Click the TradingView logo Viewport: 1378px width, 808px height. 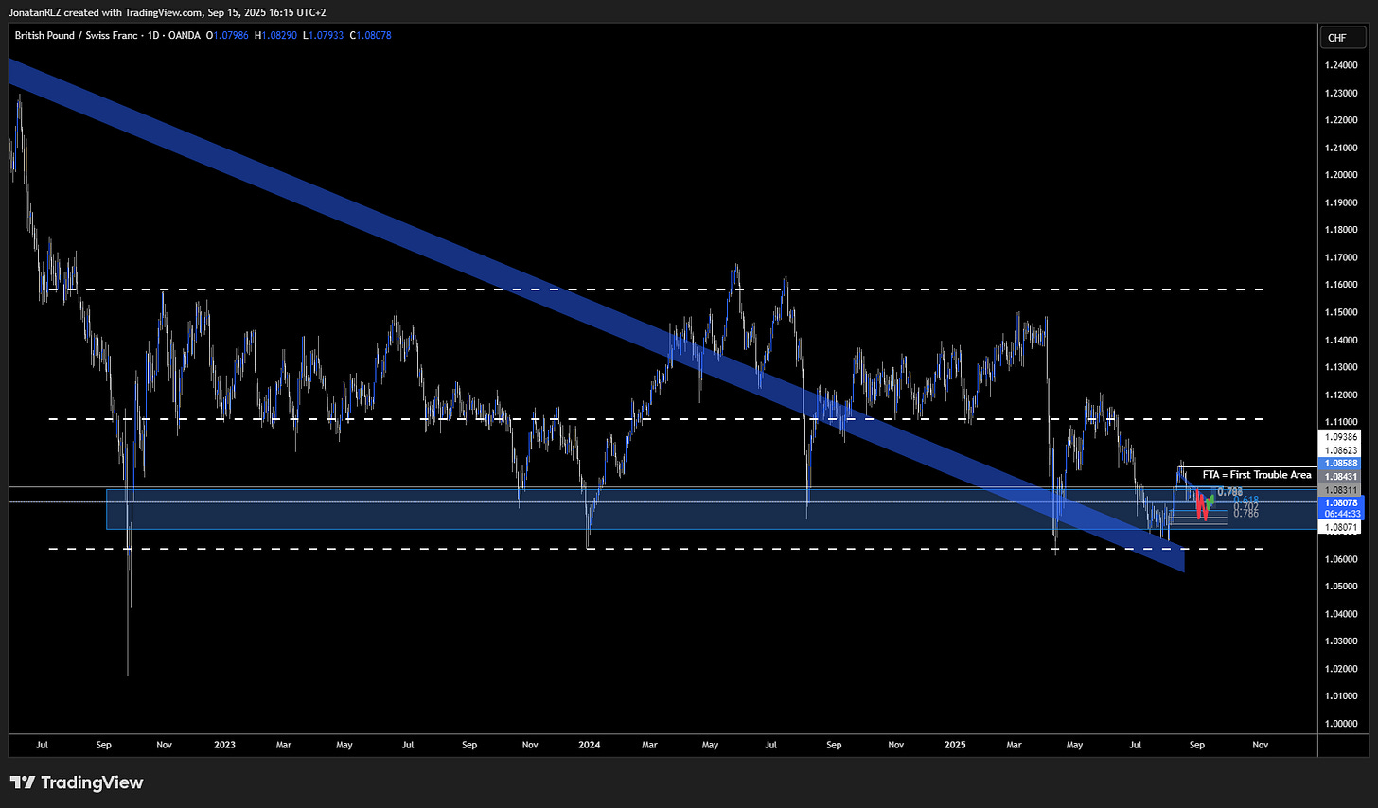pos(77,782)
